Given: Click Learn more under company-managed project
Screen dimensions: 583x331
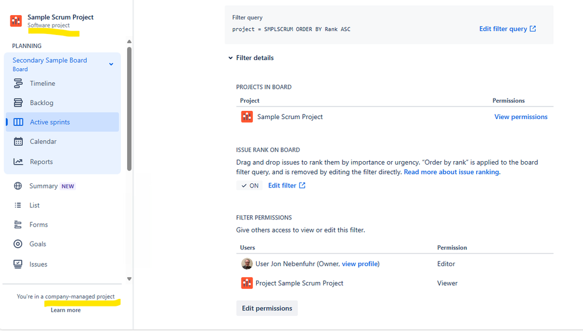Looking at the screenshot, I should (65, 310).
